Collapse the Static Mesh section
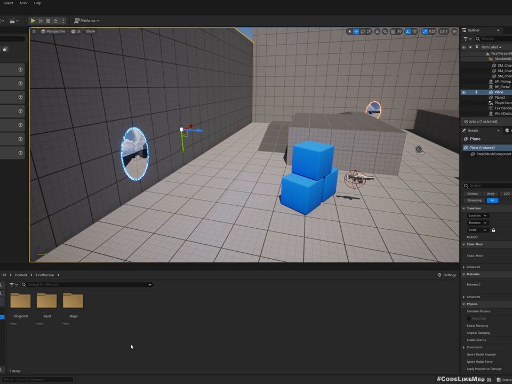 pos(464,244)
